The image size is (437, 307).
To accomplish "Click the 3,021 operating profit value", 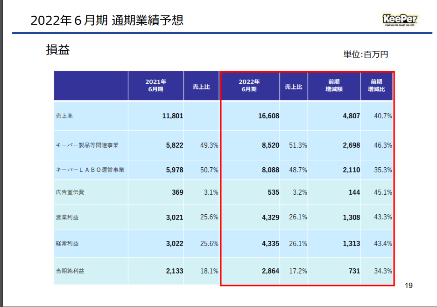I will (175, 217).
